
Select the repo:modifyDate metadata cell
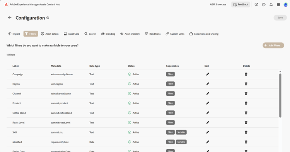pyautogui.click(x=60, y=142)
